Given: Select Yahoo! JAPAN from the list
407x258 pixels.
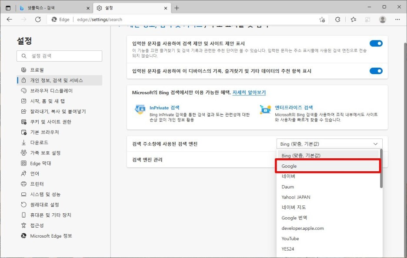Looking at the screenshot, I should point(328,197).
